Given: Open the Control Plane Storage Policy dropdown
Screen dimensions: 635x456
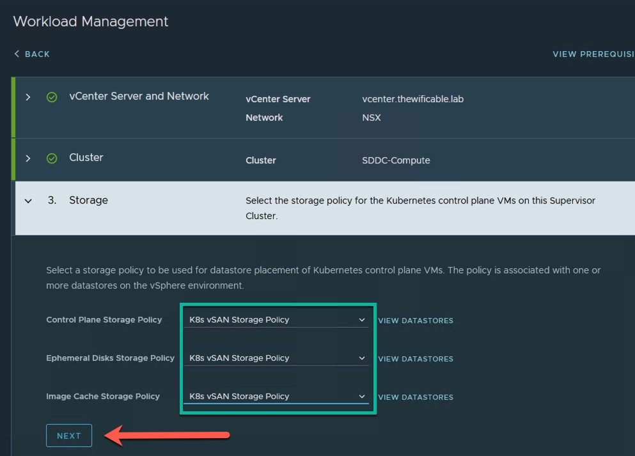Looking at the screenshot, I should pos(276,320).
